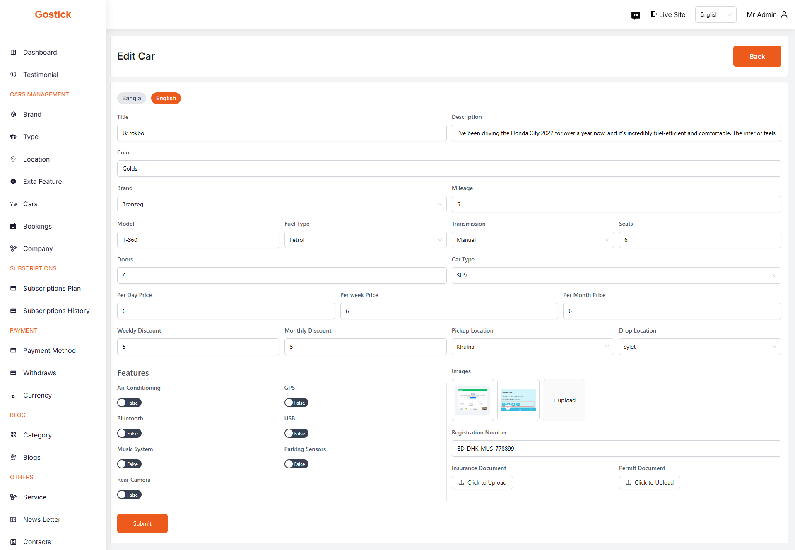Enable the Air Conditioning toggle

coord(129,403)
